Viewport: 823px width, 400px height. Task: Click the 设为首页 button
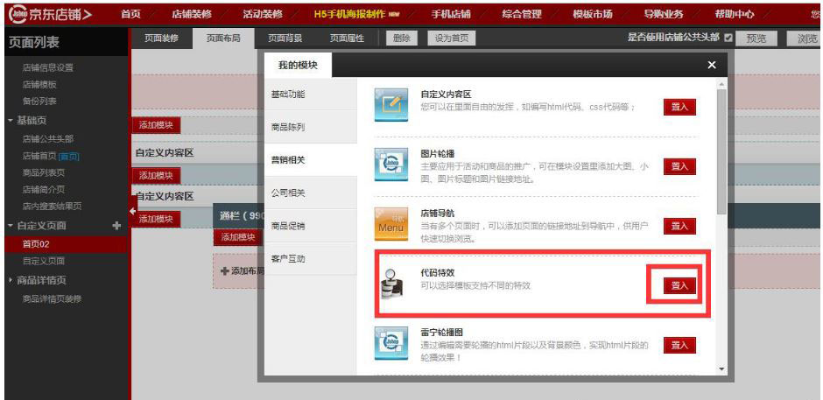click(x=452, y=39)
